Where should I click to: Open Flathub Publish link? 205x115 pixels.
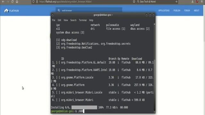177,11
